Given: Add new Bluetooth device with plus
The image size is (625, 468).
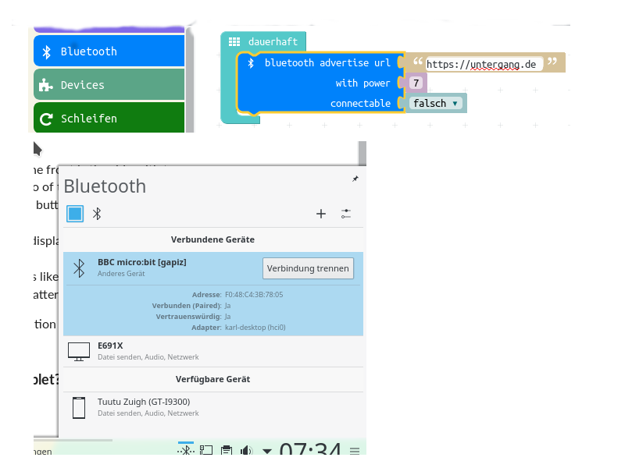Looking at the screenshot, I should tap(321, 214).
